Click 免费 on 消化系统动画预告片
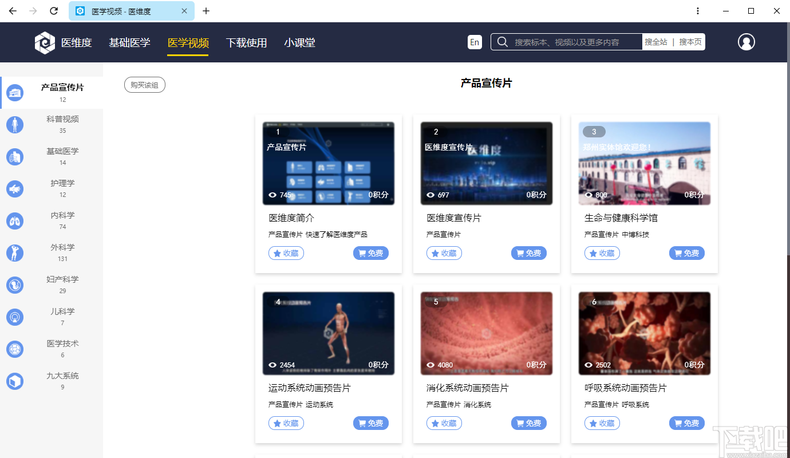The height and width of the screenshot is (458, 790). tap(528, 423)
